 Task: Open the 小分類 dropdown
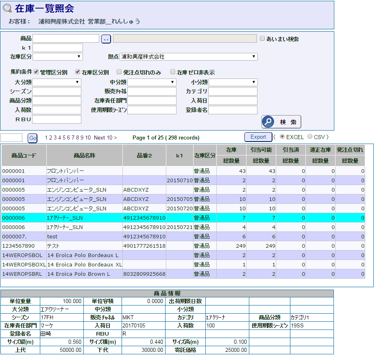coord(233,82)
